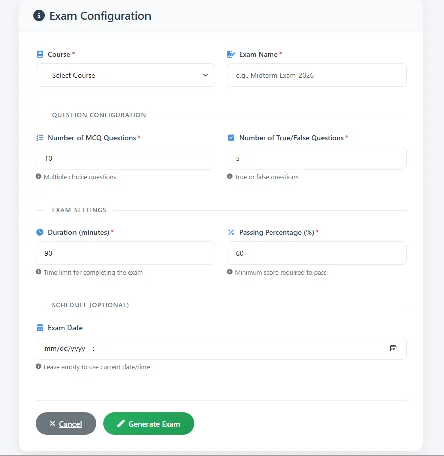Viewport: 444px width, 456px height.
Task: Click the edit icon beside Exam Name
Action: pos(231,54)
